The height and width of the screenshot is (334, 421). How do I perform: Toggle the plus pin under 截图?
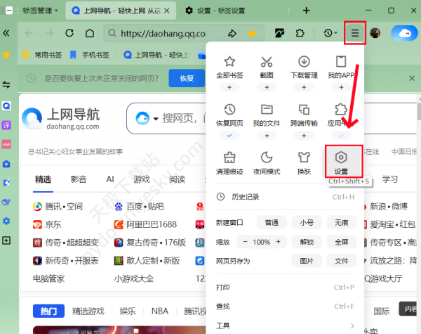[267, 87]
